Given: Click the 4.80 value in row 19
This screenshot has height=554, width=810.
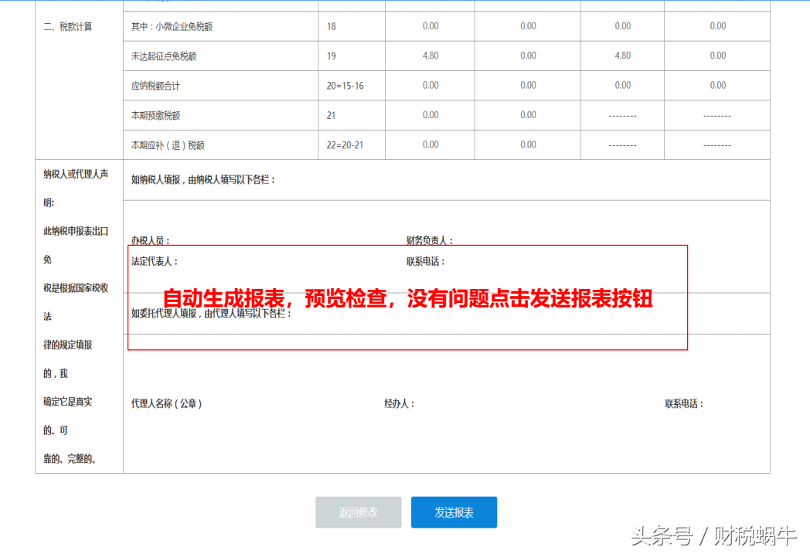Looking at the screenshot, I should point(430,56).
